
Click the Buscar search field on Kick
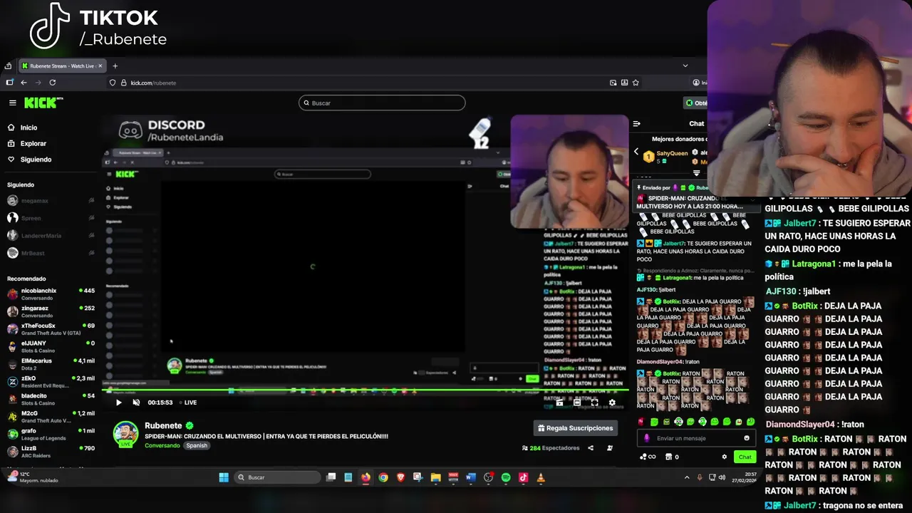[x=382, y=103]
